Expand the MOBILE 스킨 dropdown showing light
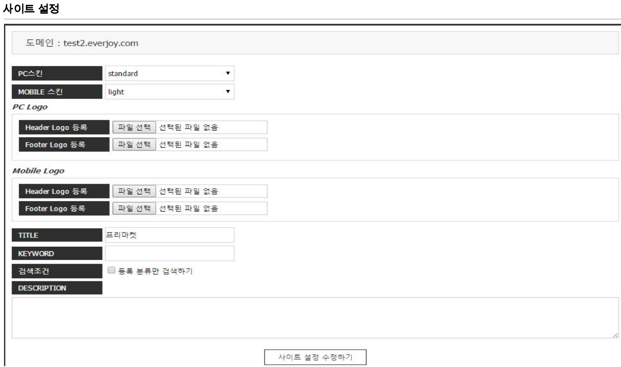Image resolution: width=621 pixels, height=367 pixels. click(x=169, y=92)
